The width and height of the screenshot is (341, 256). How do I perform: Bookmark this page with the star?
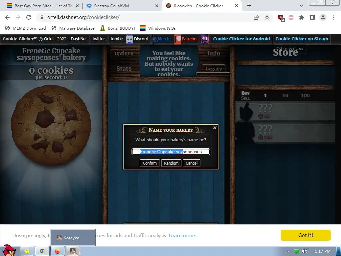267,17
